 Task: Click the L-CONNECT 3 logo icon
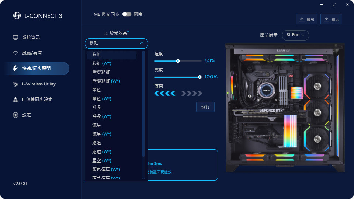point(17,15)
